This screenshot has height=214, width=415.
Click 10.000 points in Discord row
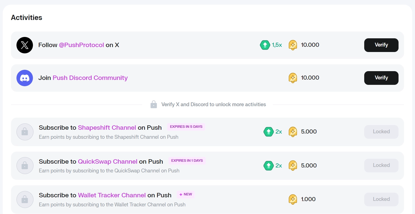(310, 78)
